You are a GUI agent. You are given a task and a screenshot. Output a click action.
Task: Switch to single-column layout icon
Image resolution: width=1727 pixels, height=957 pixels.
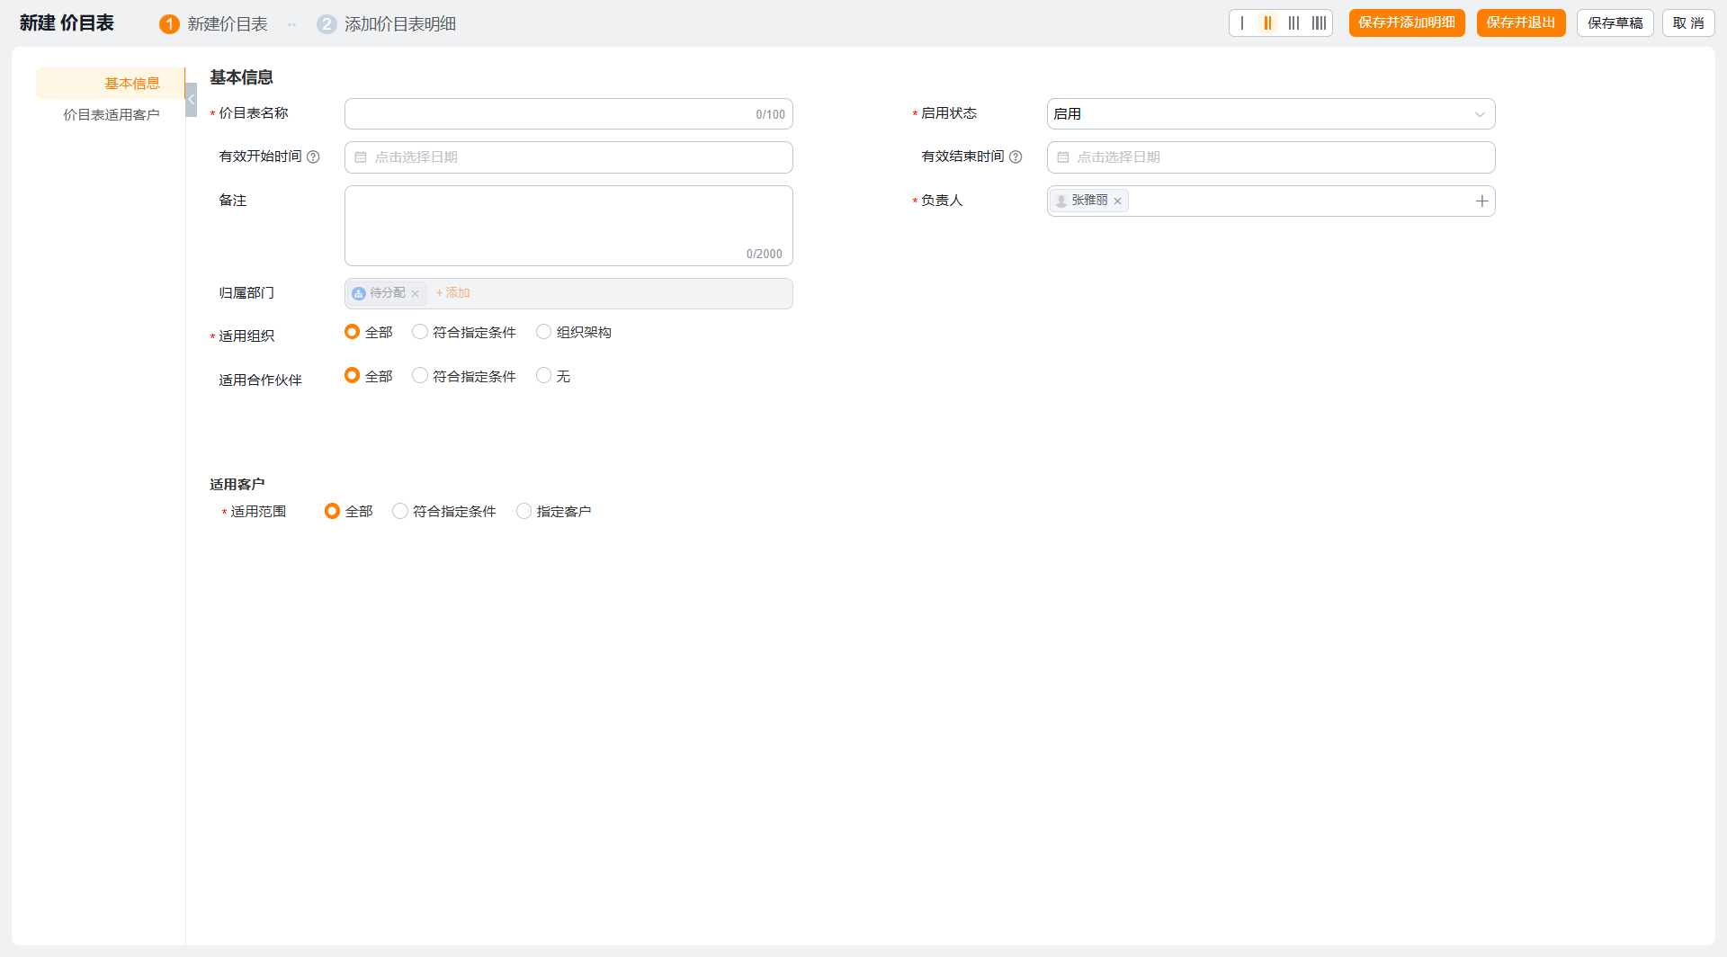tap(1242, 23)
